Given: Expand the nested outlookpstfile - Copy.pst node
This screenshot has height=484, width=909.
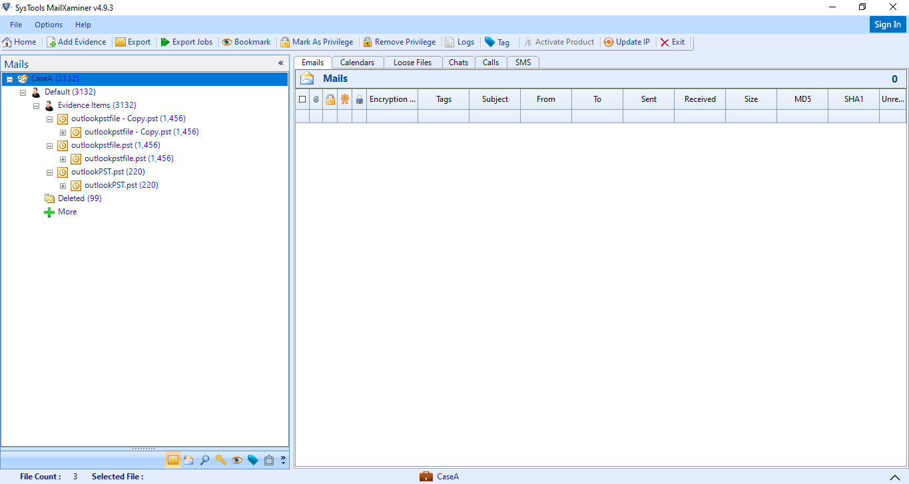Looking at the screenshot, I should pos(63,132).
